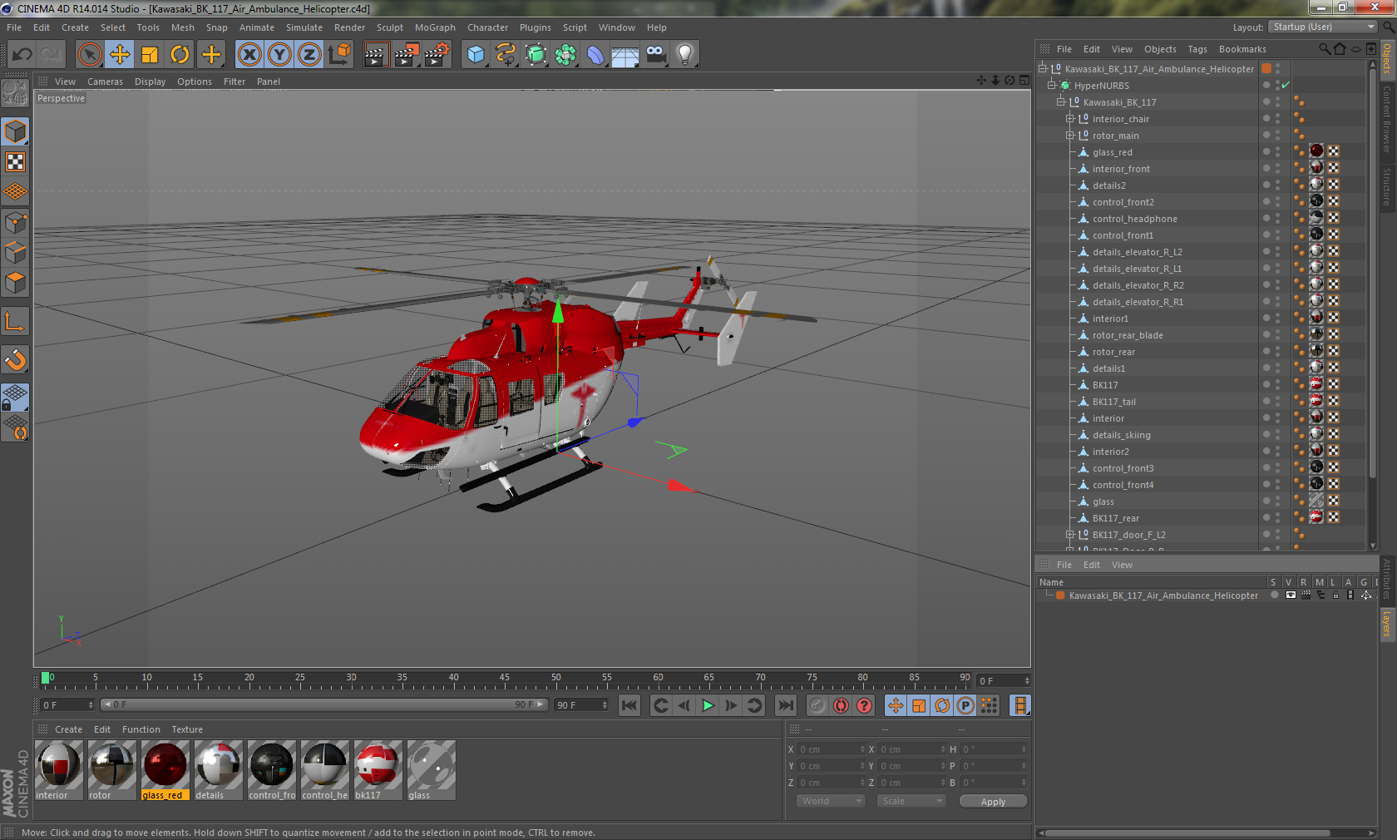Enable the Axis tool in left toolbar
This screenshot has height=840, width=1397.
click(x=16, y=322)
